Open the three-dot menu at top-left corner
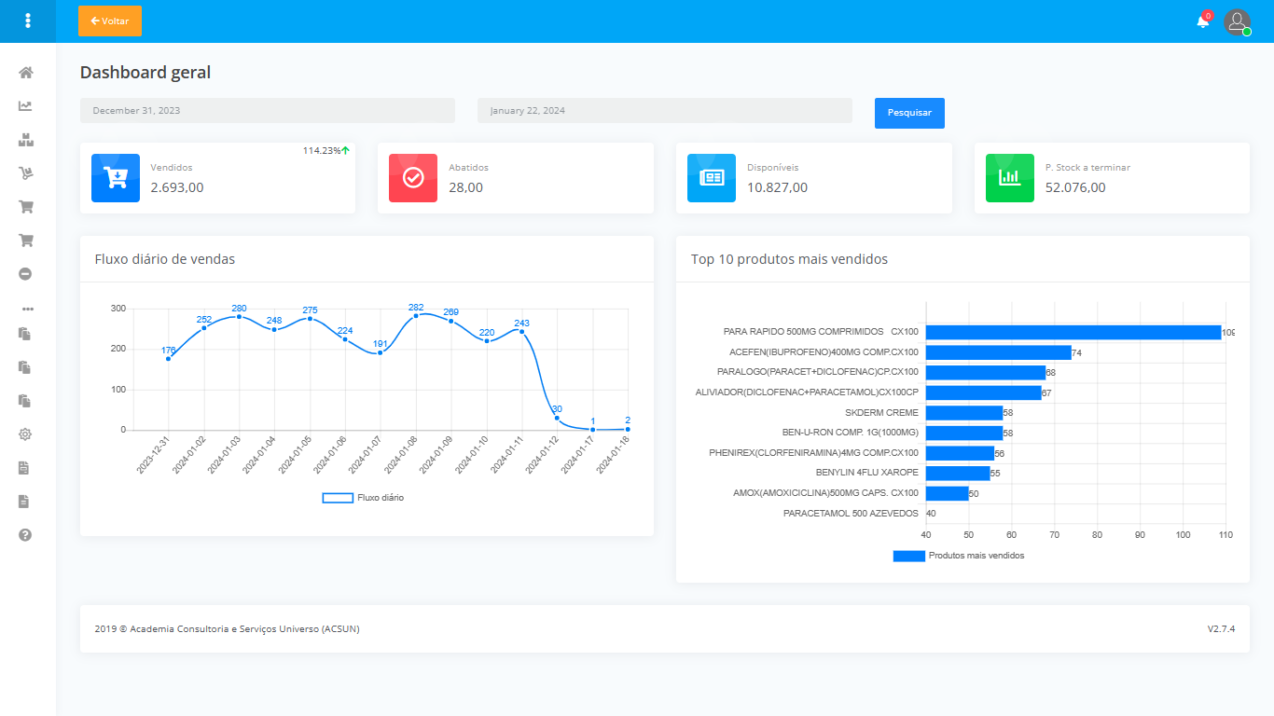The image size is (1274, 716). [27, 21]
